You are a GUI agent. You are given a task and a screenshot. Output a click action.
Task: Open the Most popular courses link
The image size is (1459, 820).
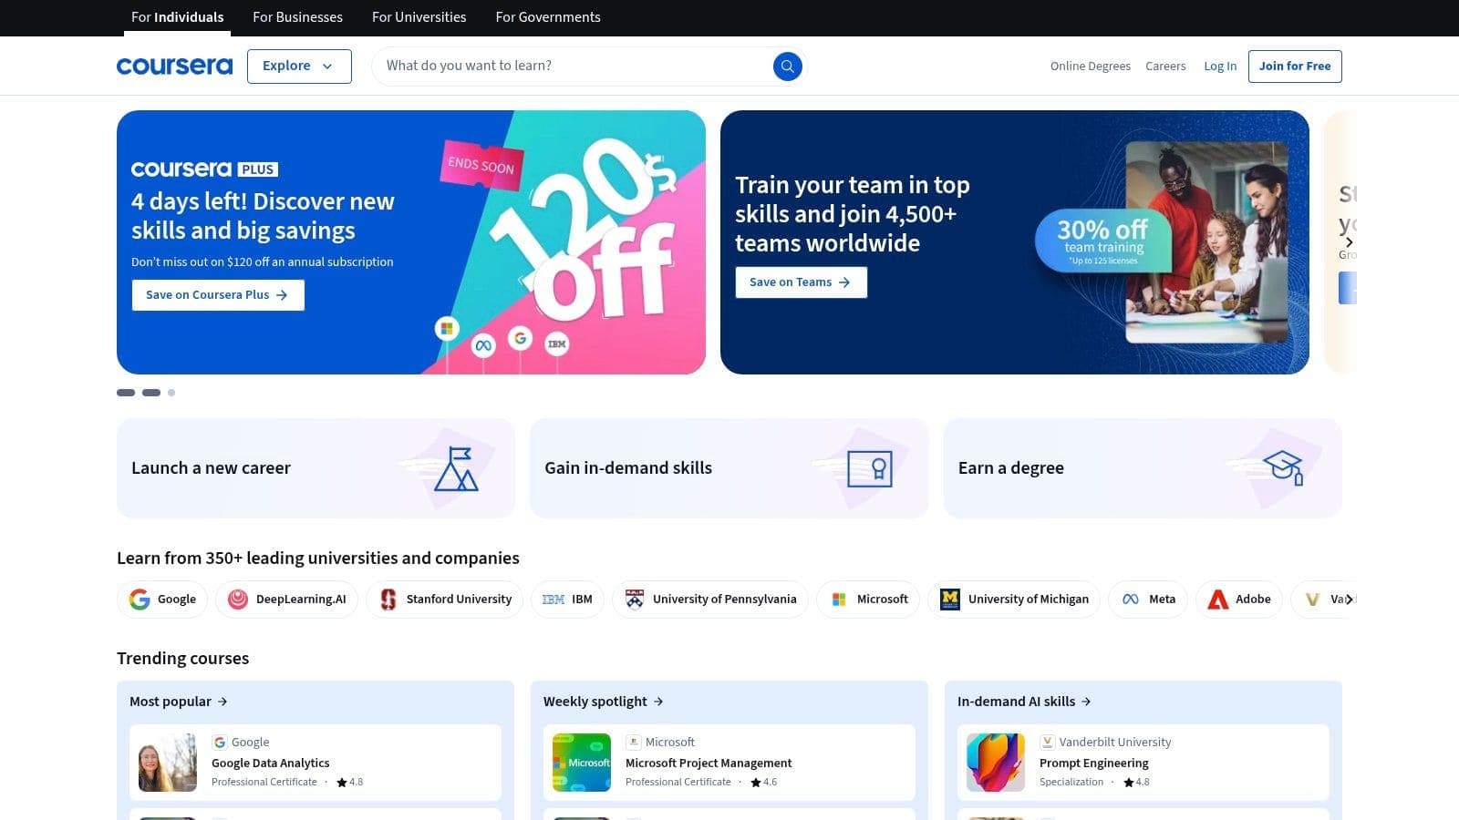pyautogui.click(x=179, y=702)
